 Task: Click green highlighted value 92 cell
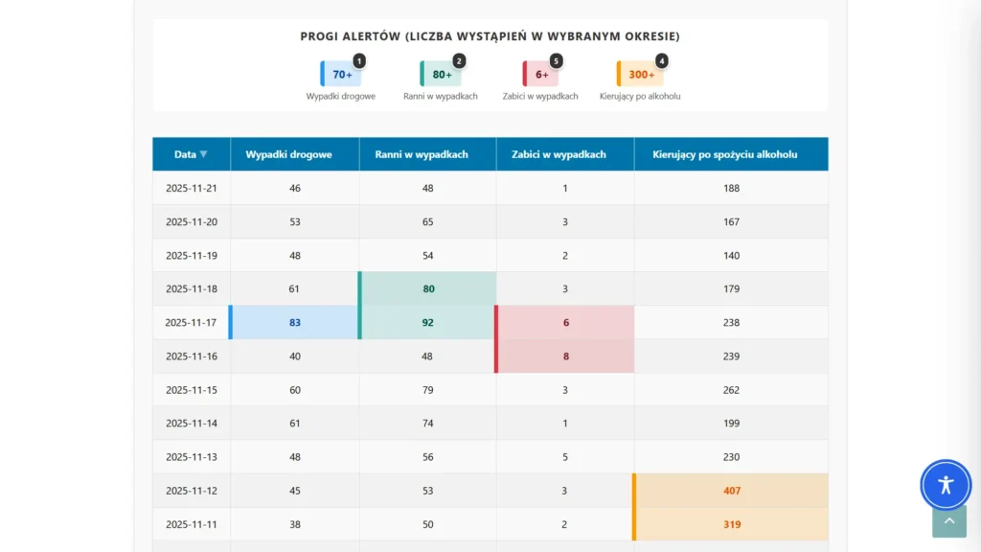[x=427, y=323]
